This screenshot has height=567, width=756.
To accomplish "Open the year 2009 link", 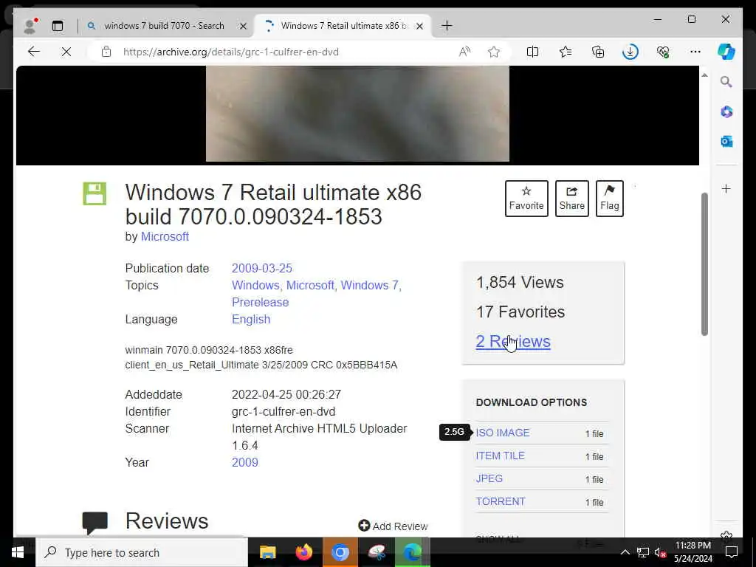I will [x=245, y=462].
